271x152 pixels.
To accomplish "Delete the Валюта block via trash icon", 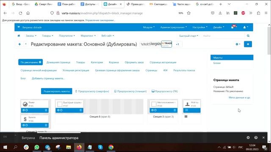I will [x=46, y=125].
